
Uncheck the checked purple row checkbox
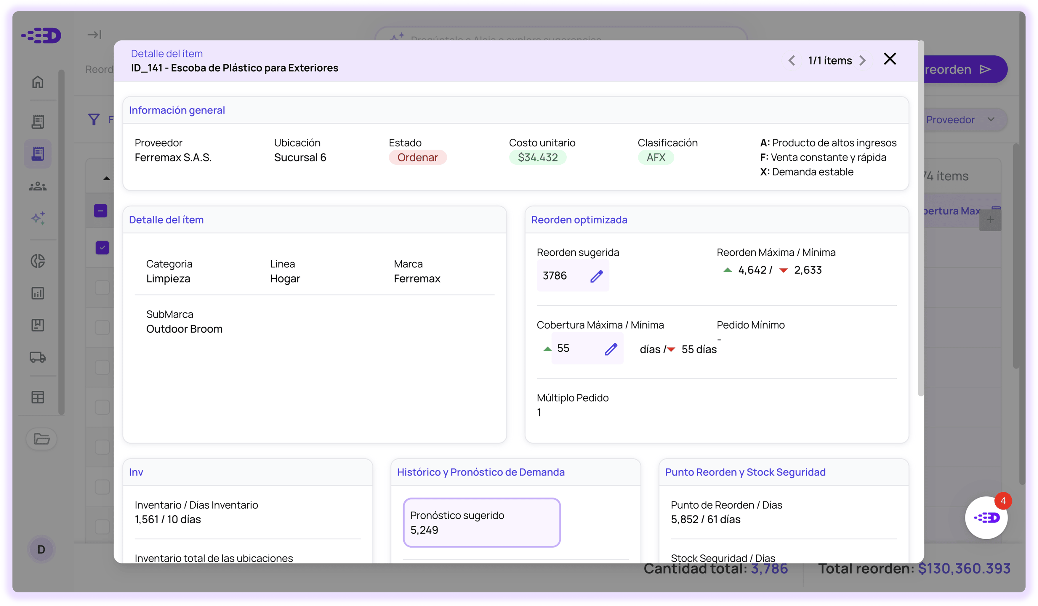[102, 247]
